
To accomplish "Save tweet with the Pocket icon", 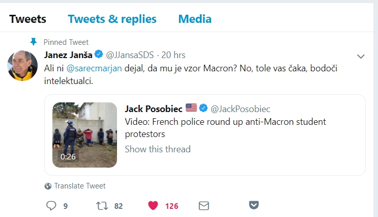I will [x=254, y=205].
